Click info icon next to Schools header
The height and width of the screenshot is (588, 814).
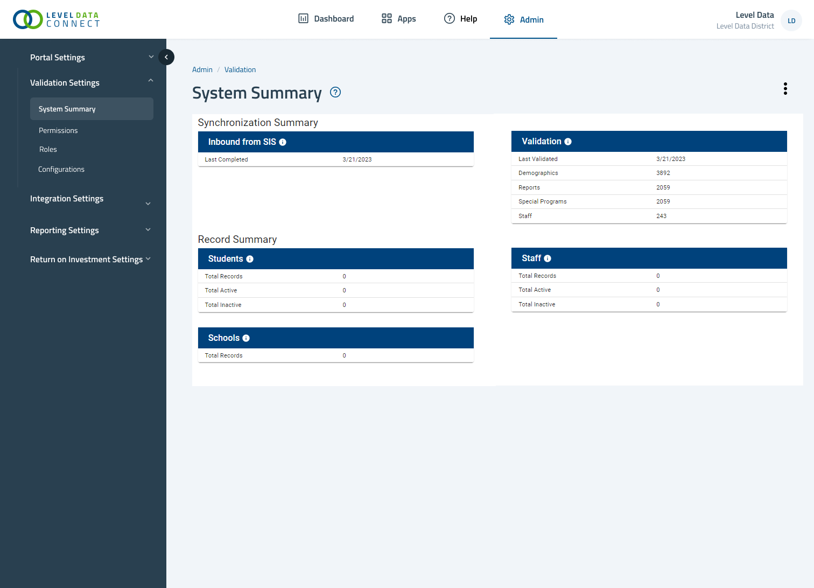tap(246, 338)
